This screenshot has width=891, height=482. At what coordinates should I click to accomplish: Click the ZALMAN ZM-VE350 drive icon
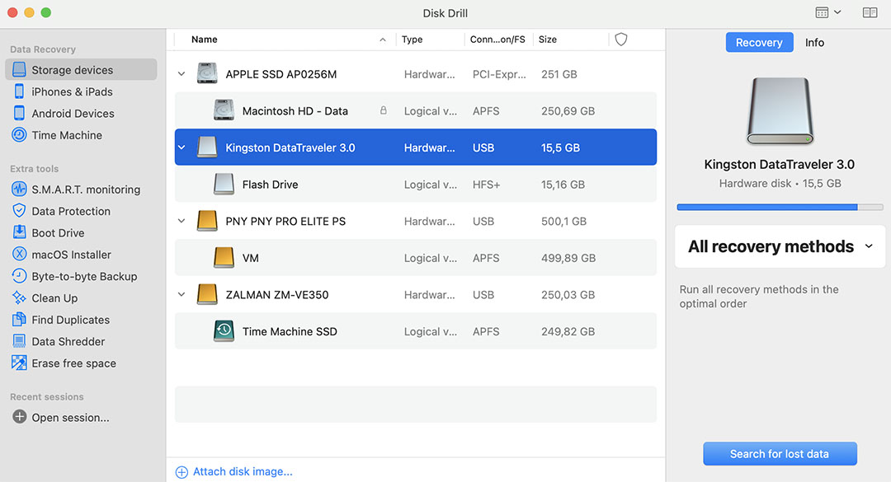tap(207, 295)
